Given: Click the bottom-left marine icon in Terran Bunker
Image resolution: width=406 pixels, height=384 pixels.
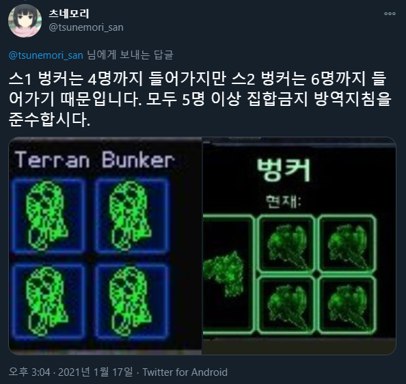Looking at the screenshot, I should [49, 301].
